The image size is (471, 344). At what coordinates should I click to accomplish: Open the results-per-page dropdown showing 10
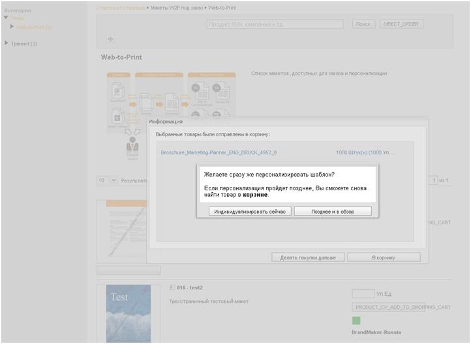(107, 180)
